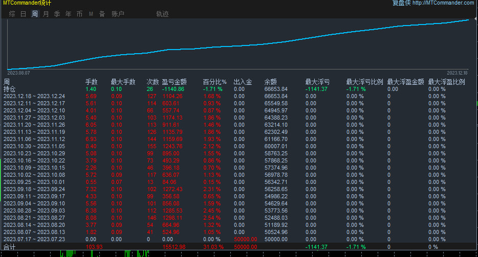Switch to the 月 monthly tab

click(x=46, y=14)
